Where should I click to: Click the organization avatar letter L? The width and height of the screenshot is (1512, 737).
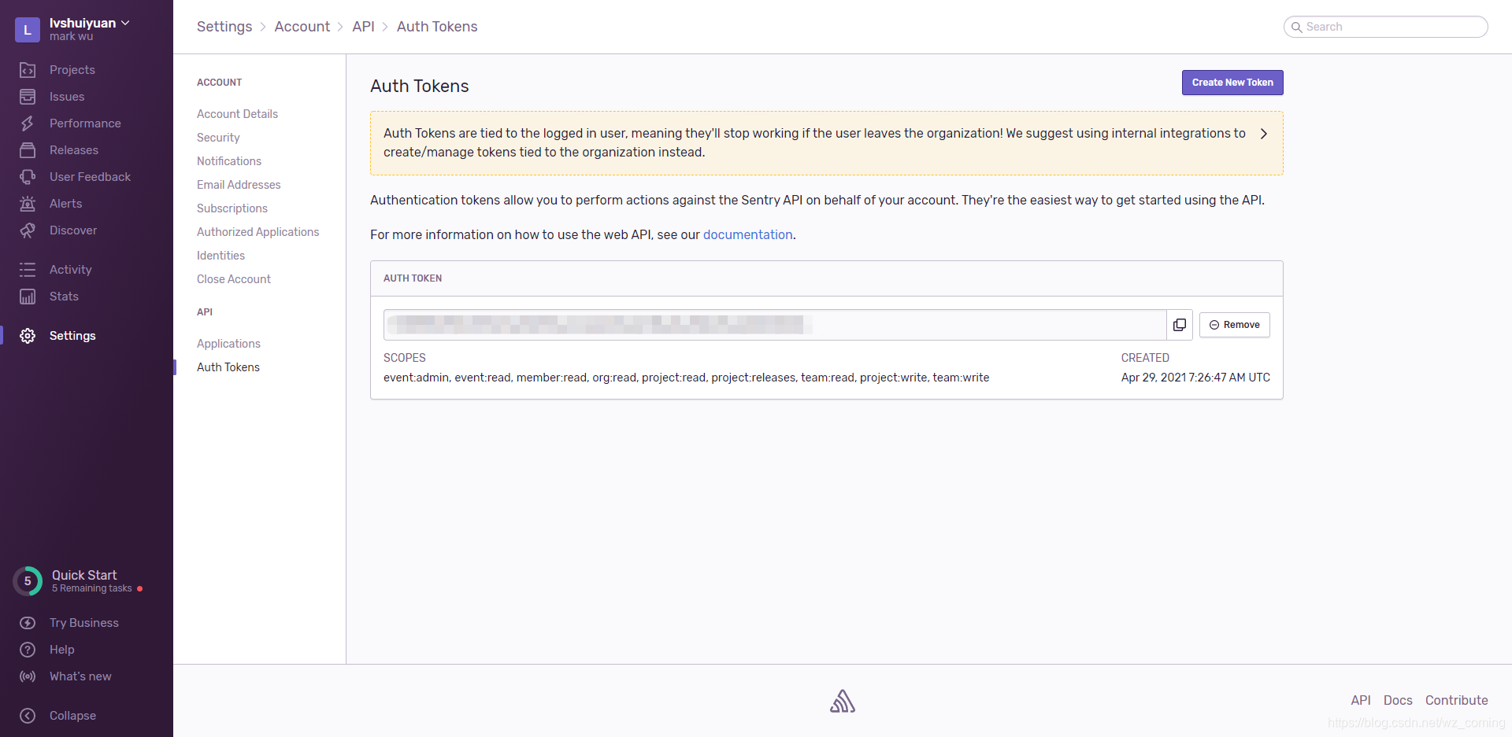[28, 30]
